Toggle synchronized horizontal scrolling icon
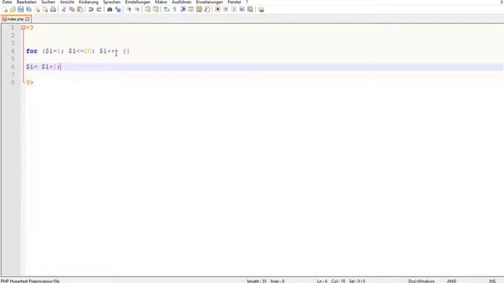 156,9
